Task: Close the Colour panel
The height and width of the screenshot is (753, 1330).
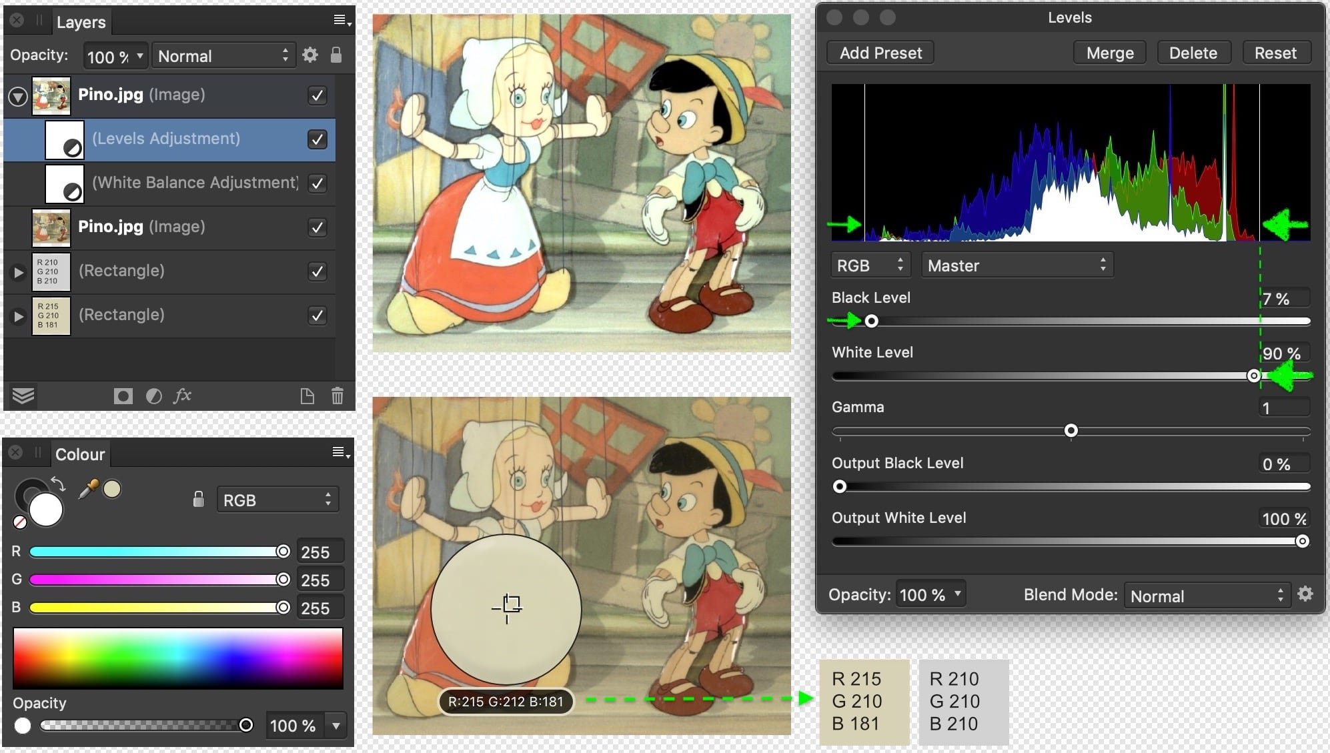Action: 16,453
